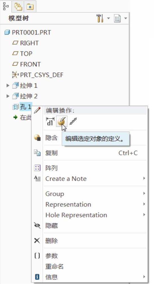Click the Edit References chain icon
154x284 pixels.
[x=73, y=121]
